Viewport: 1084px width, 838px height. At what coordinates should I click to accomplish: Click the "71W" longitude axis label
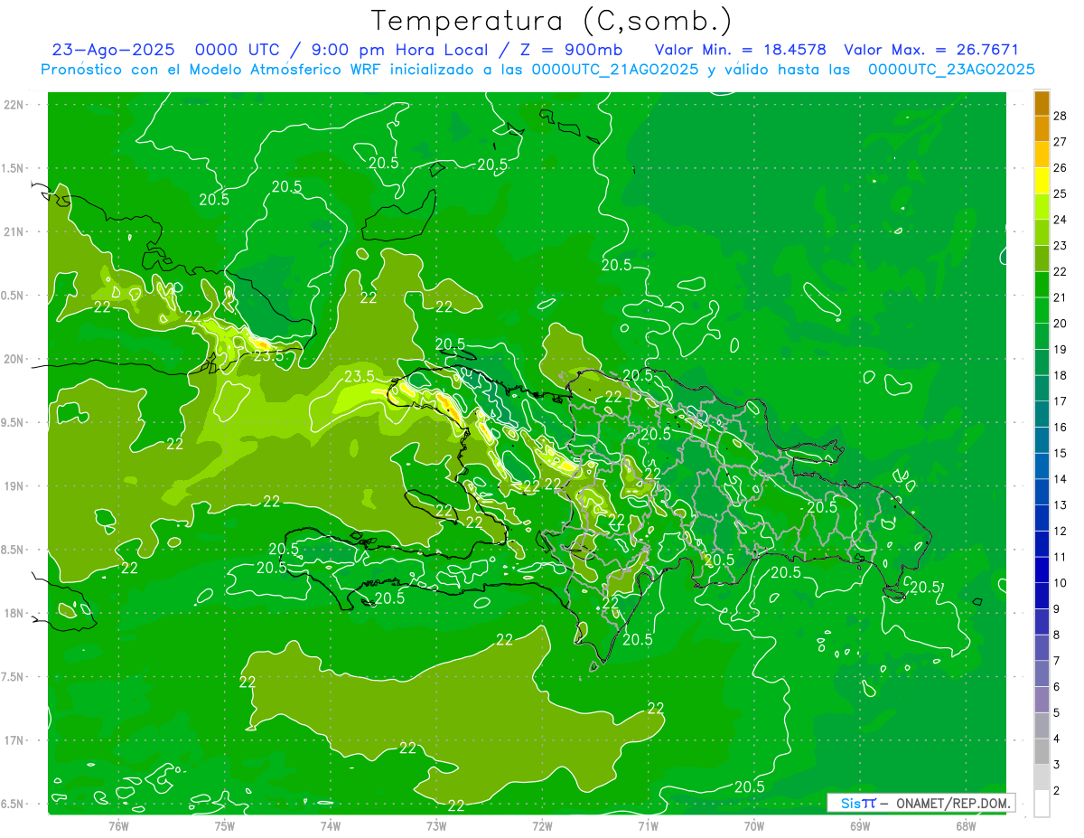(x=648, y=825)
